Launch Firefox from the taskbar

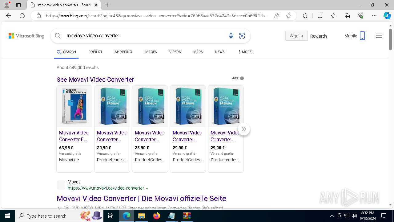pos(156,216)
